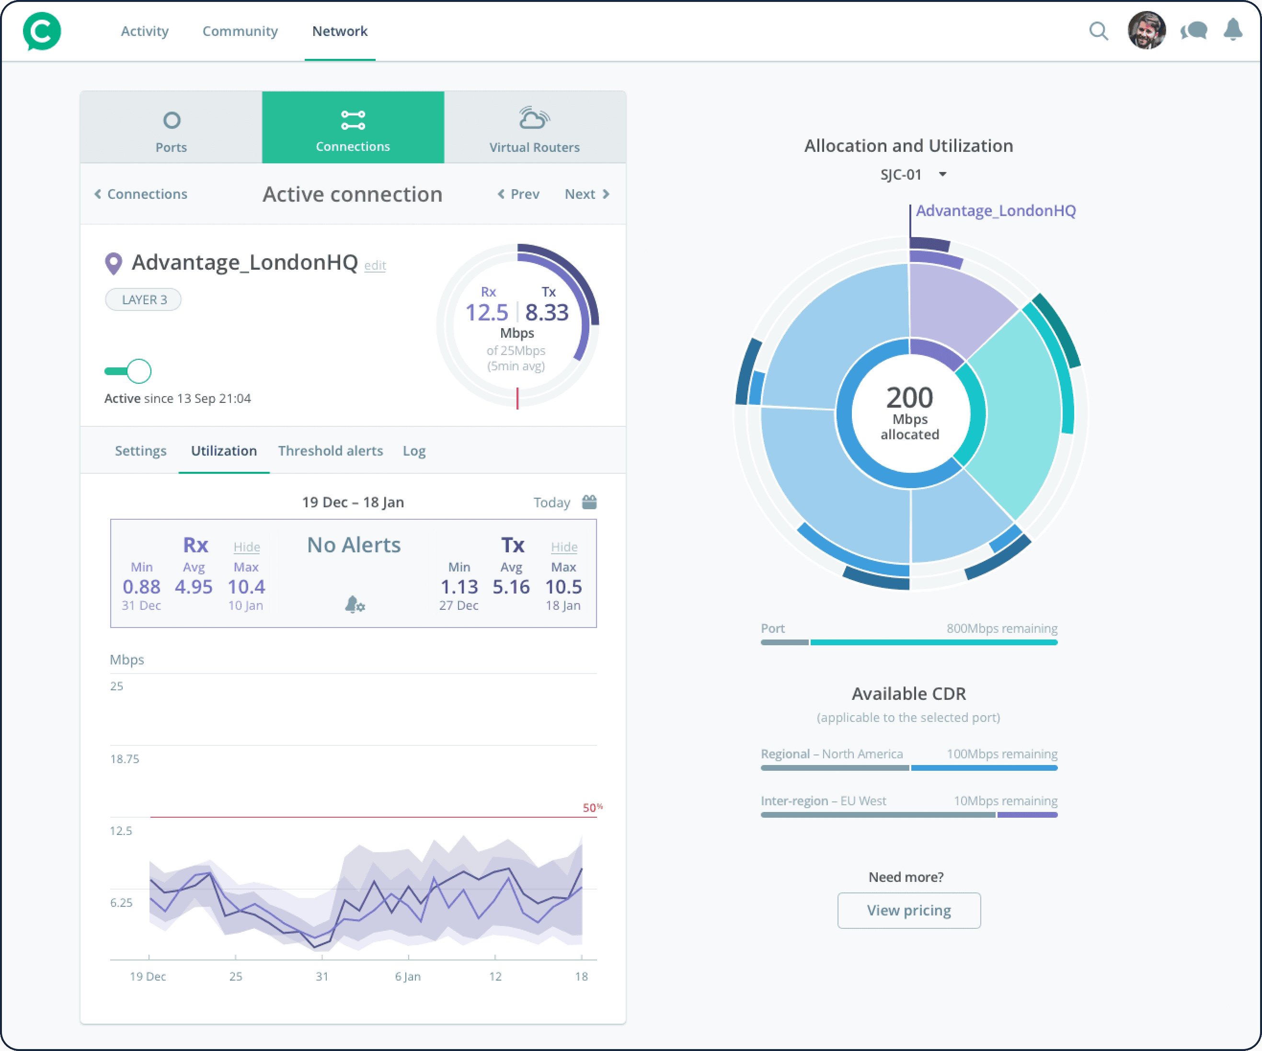
Task: Open messages chat bubbles icon
Action: tap(1193, 31)
